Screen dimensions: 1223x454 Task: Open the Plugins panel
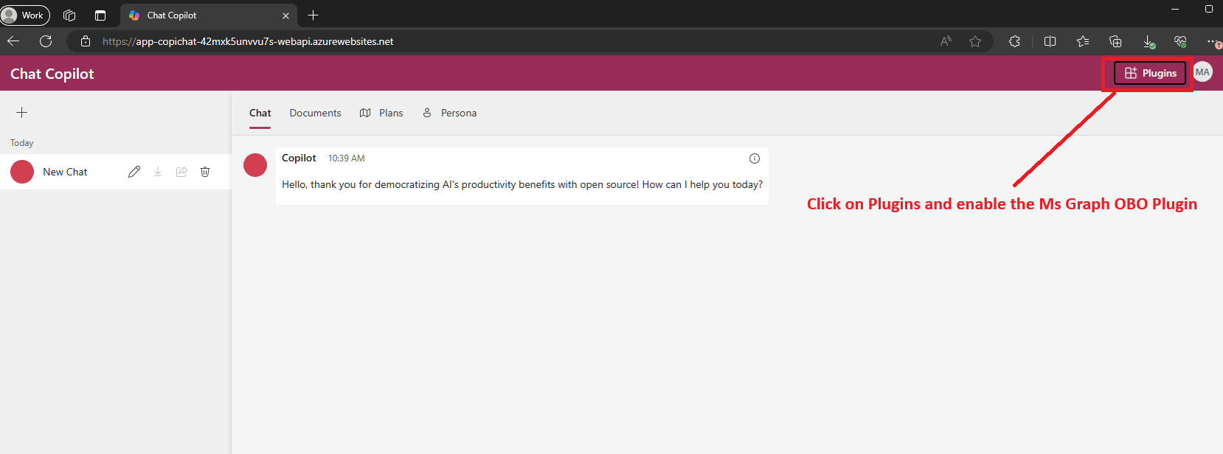pyautogui.click(x=1150, y=73)
